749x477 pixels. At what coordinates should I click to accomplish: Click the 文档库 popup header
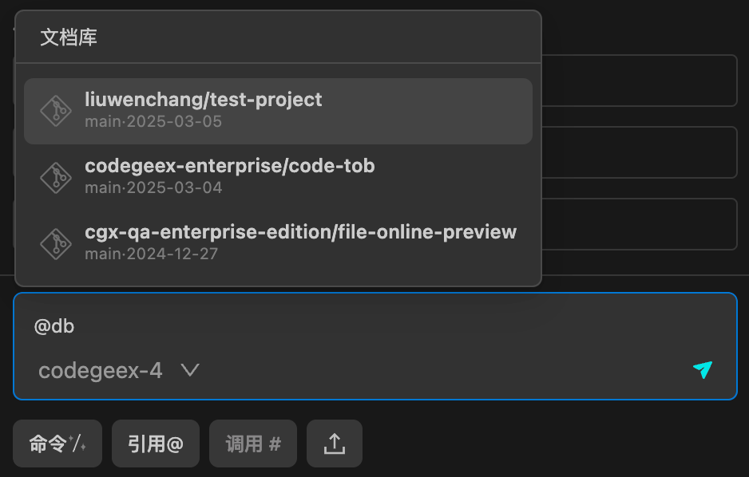[x=69, y=37]
